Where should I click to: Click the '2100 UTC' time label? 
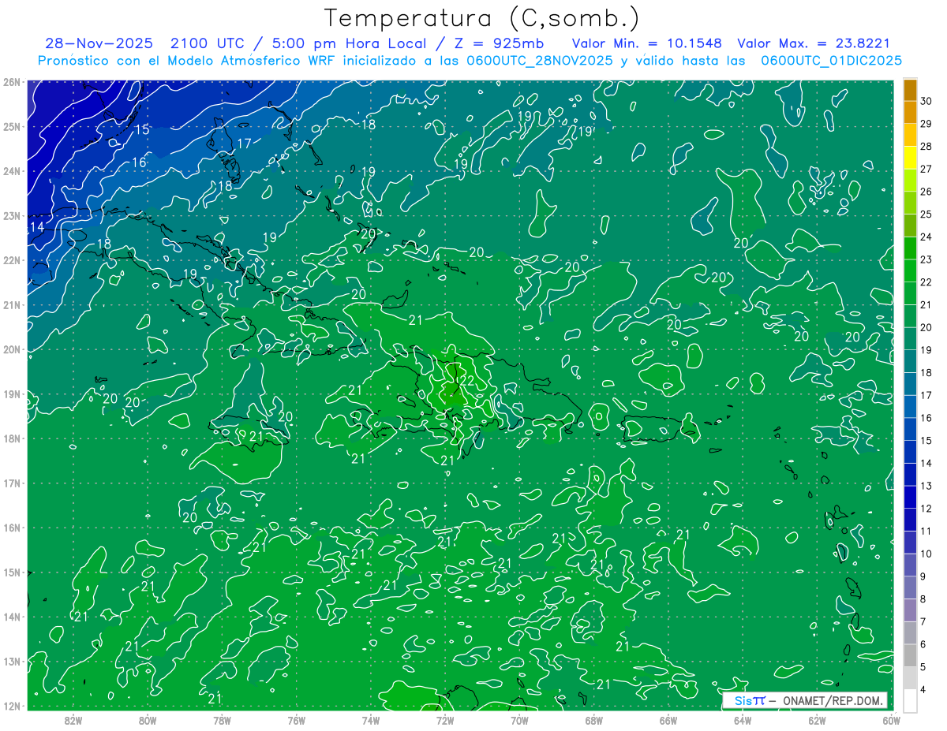[208, 43]
